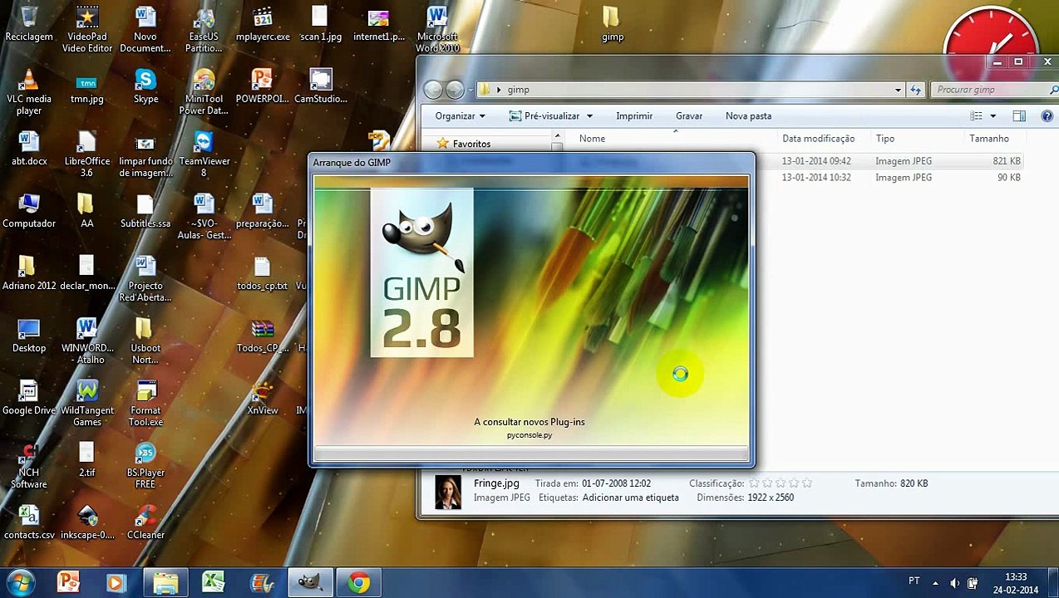The width and height of the screenshot is (1059, 598).
Task: Select the BS.Player FREE shortcut
Action: (x=145, y=466)
